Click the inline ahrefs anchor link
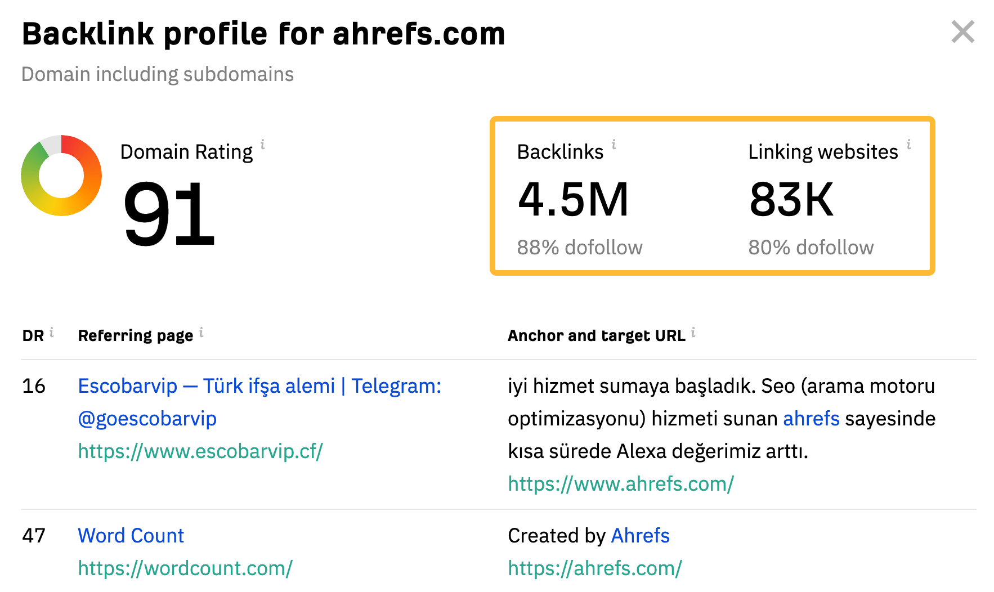 [x=811, y=418]
